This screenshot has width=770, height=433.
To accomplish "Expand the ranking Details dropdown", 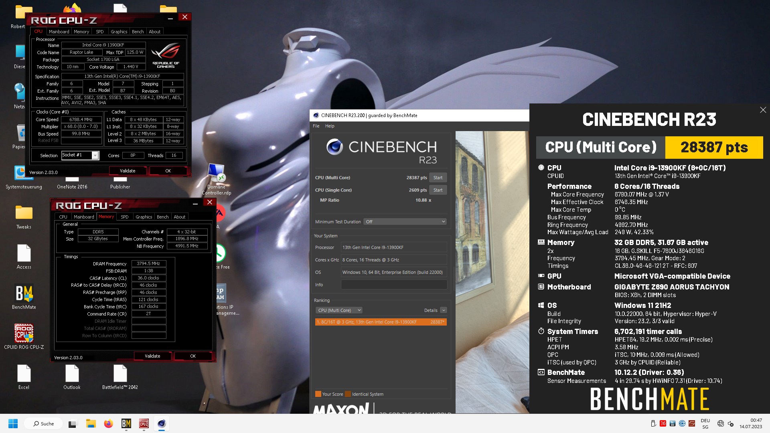I will 443,310.
